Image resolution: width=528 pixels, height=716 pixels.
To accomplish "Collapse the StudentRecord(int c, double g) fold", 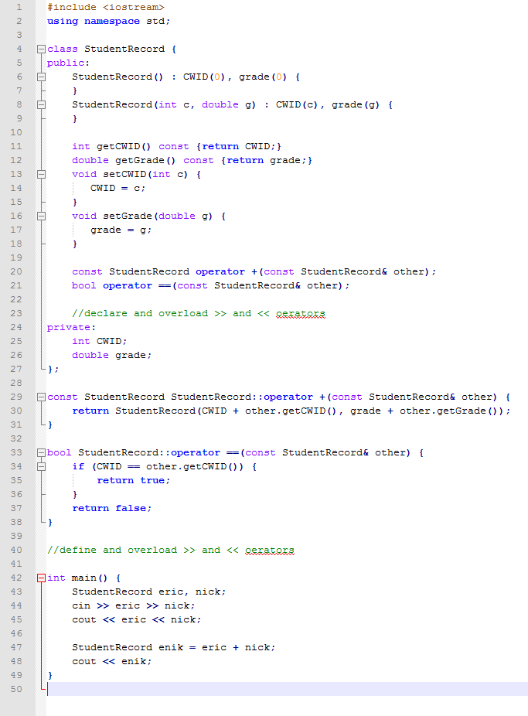I will click(41, 104).
